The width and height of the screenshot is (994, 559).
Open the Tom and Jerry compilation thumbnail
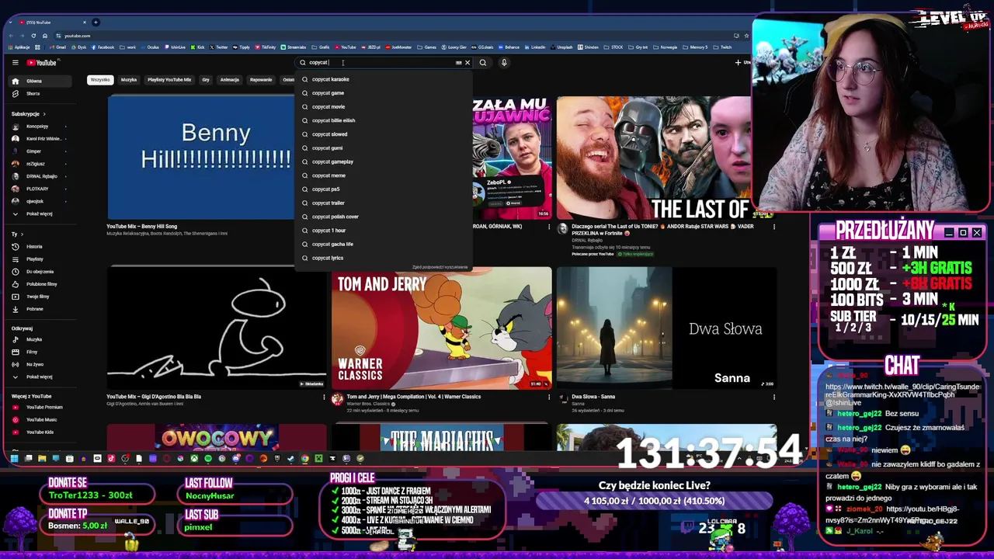pos(441,328)
